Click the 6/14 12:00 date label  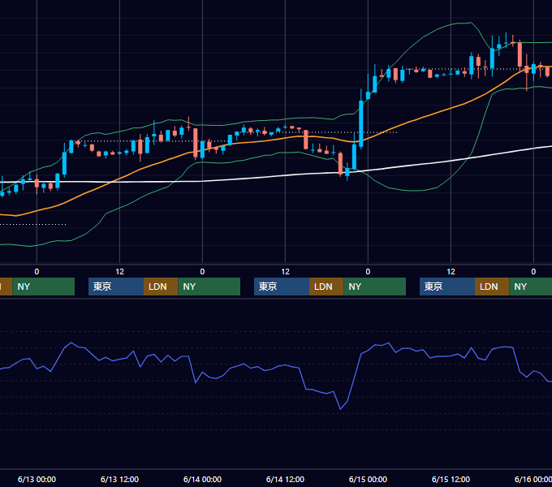point(285,479)
